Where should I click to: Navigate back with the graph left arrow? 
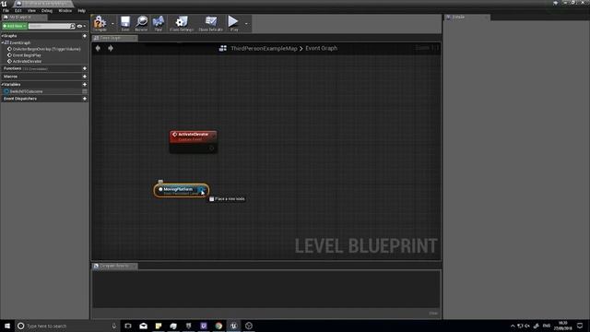pyautogui.click(x=99, y=48)
